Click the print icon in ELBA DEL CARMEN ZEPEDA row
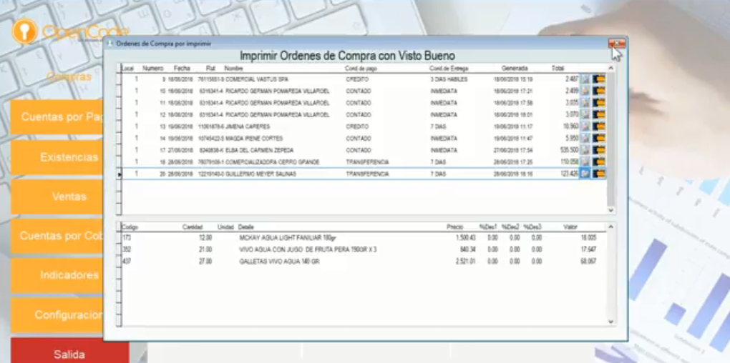730x363 pixels. [x=585, y=149]
